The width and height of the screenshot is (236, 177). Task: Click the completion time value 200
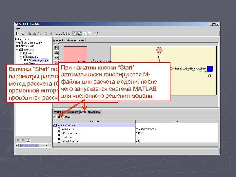click(177, 141)
